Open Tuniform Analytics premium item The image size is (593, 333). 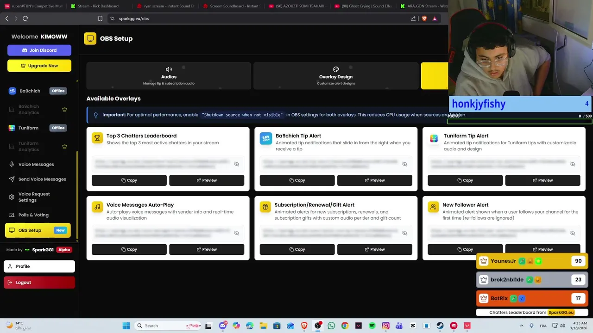[x=37, y=147]
